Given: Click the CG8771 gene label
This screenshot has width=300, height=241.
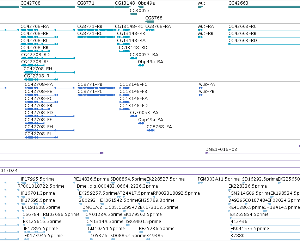Looking at the screenshot, I should click(x=86, y=3).
